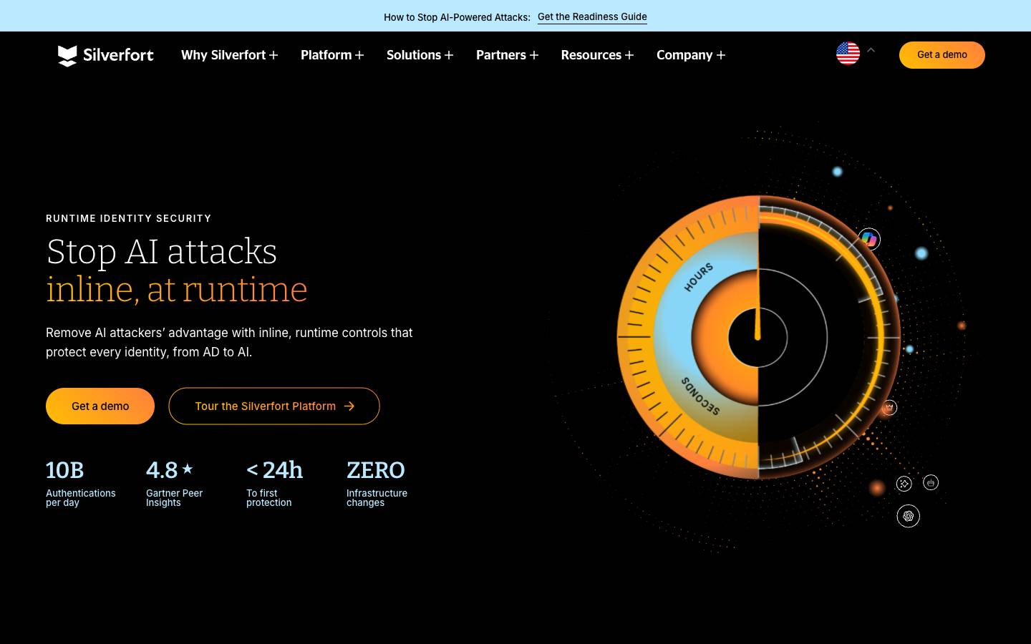1031x644 pixels.
Task: Click the RUNTIME IDENTITY SECURITY label
Action: click(129, 218)
